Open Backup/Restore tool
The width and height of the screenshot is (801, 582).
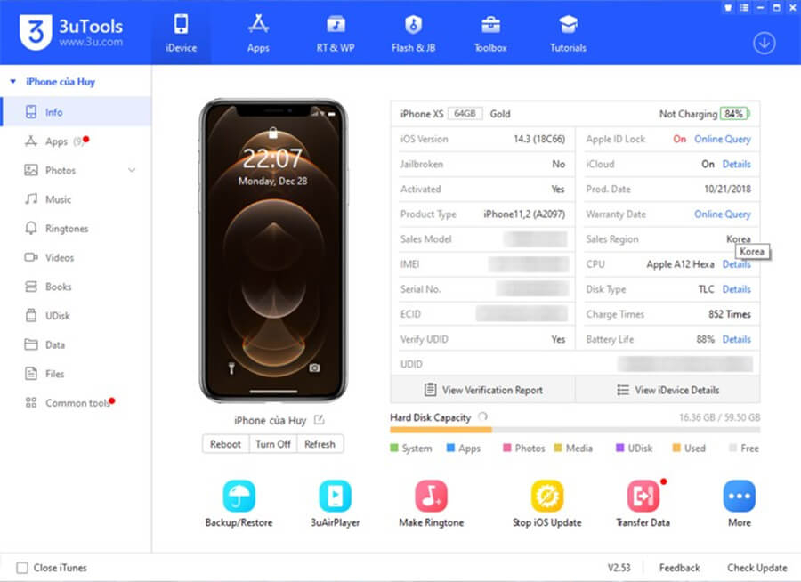(x=239, y=504)
